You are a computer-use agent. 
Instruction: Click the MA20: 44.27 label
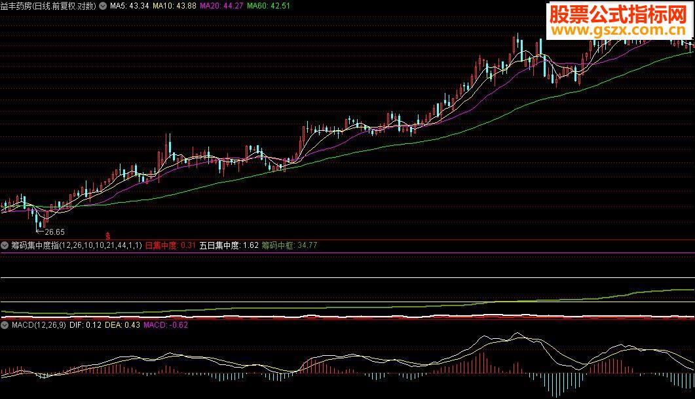coord(221,6)
